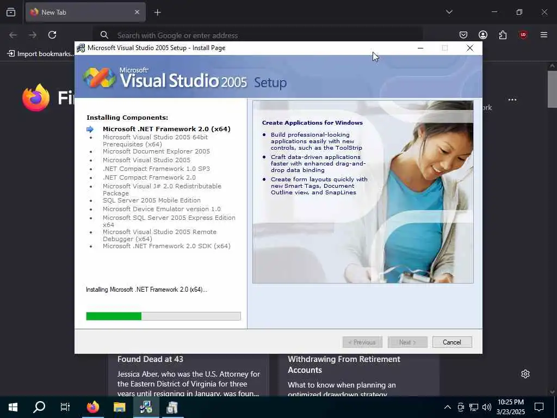
Task: Open Windows Task View
Action: click(x=65, y=407)
